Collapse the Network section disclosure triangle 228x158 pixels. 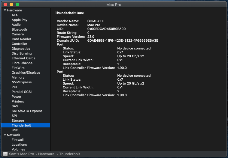pyautogui.click(x=5, y=135)
